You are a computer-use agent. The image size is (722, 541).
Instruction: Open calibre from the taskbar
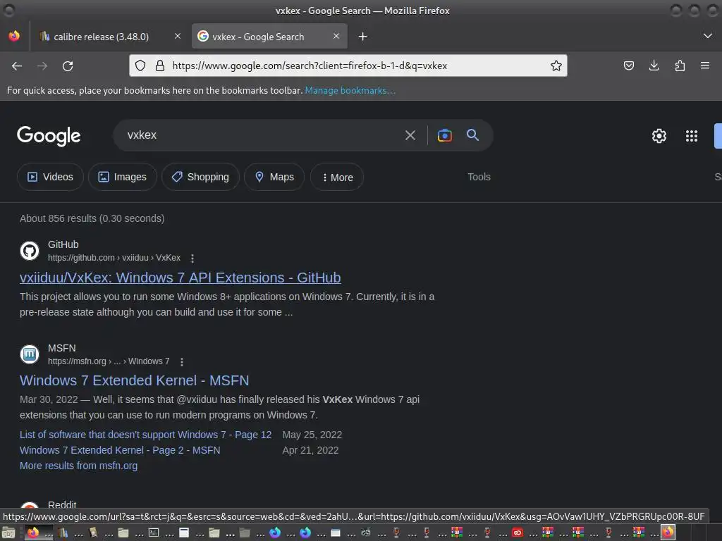click(63, 533)
